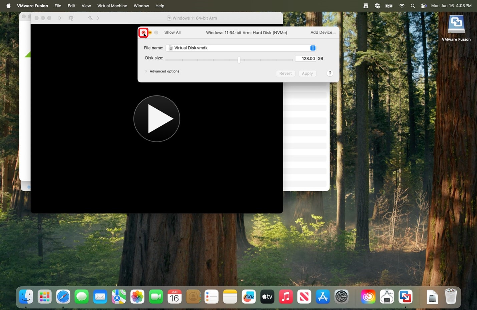Image resolution: width=477 pixels, height=310 pixels.
Task: Open the Virtual Machine menu
Action: click(x=112, y=6)
